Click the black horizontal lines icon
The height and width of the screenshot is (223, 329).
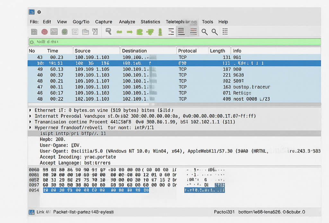point(181,32)
